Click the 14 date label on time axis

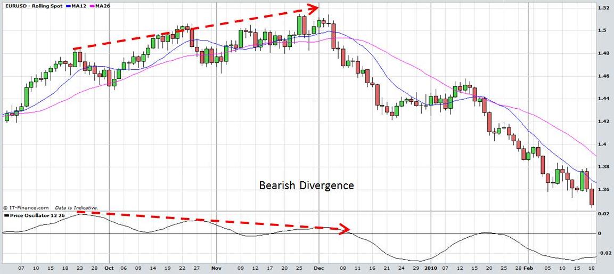pos(153,269)
